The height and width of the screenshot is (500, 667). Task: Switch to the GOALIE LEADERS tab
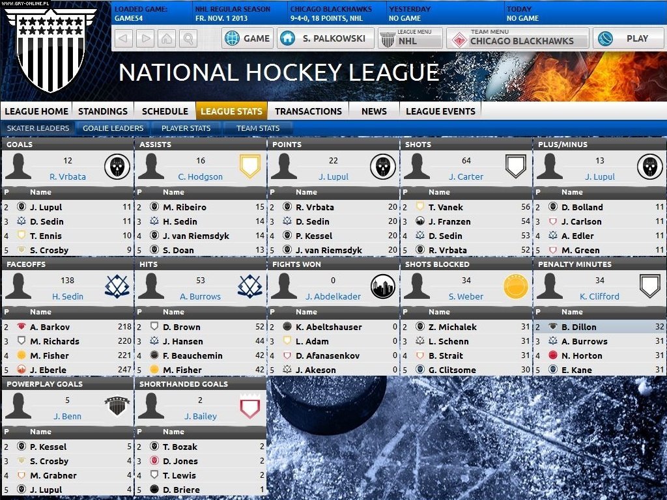(x=112, y=128)
